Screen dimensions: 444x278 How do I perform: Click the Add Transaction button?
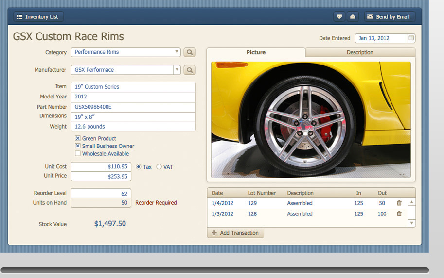coord(235,233)
